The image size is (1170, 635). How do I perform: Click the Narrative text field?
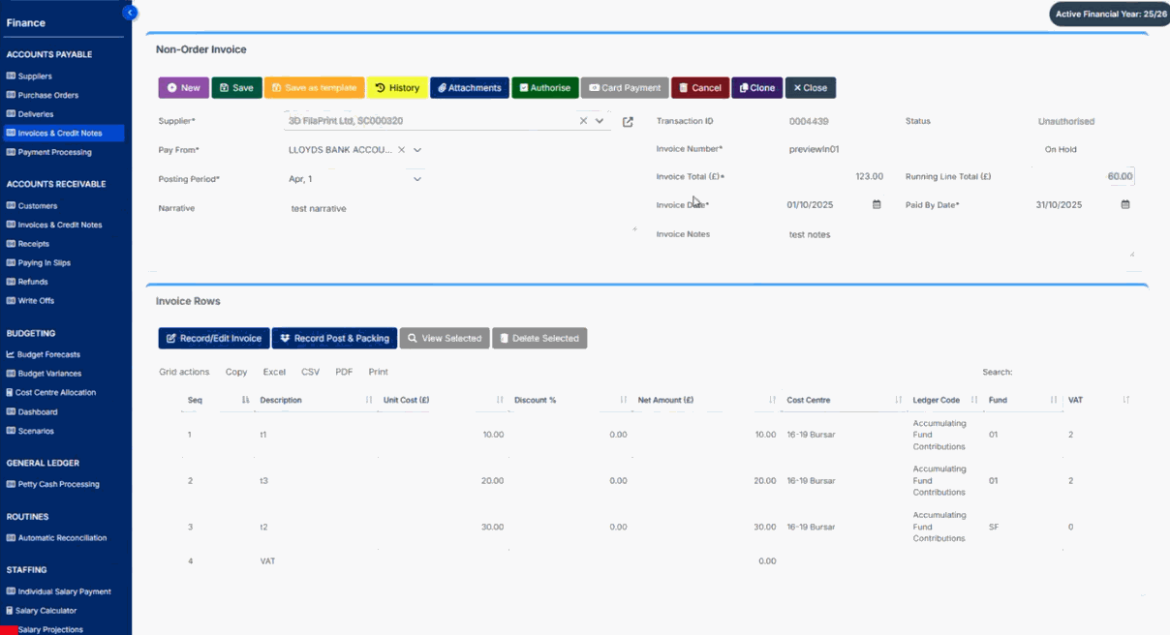[455, 208]
